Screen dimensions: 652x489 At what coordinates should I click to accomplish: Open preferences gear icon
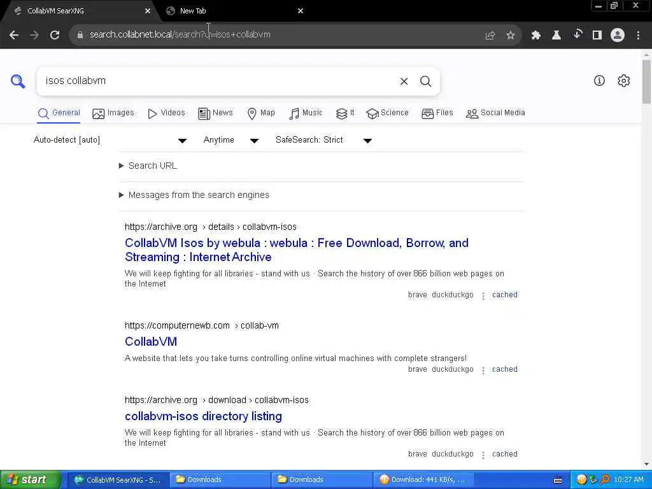(624, 81)
